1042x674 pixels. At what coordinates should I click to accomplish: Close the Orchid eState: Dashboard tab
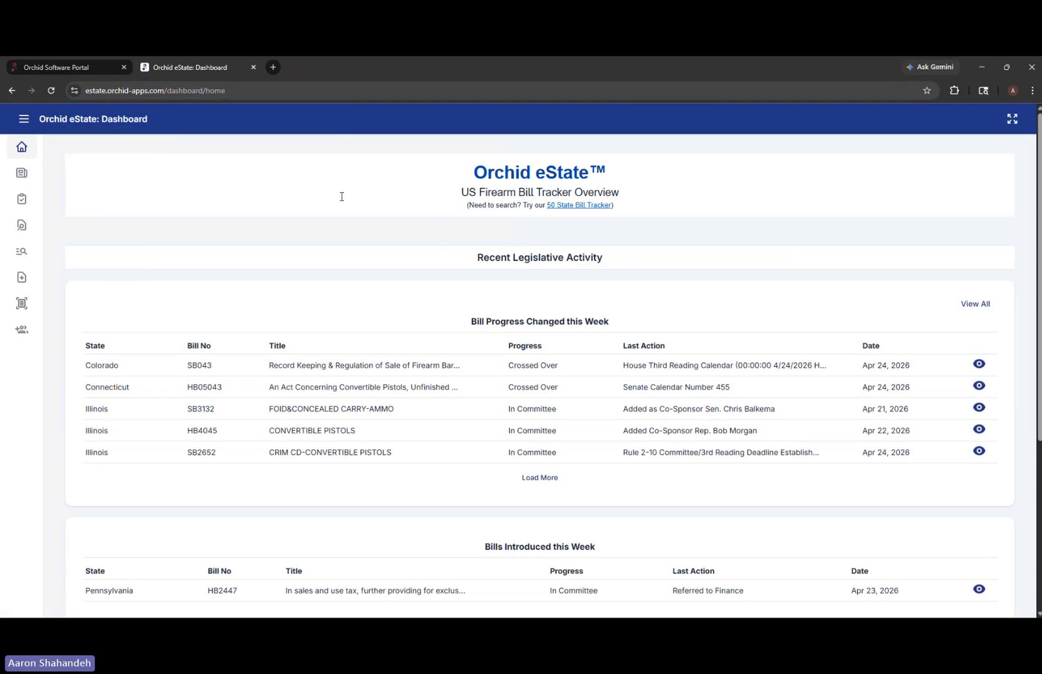click(253, 67)
